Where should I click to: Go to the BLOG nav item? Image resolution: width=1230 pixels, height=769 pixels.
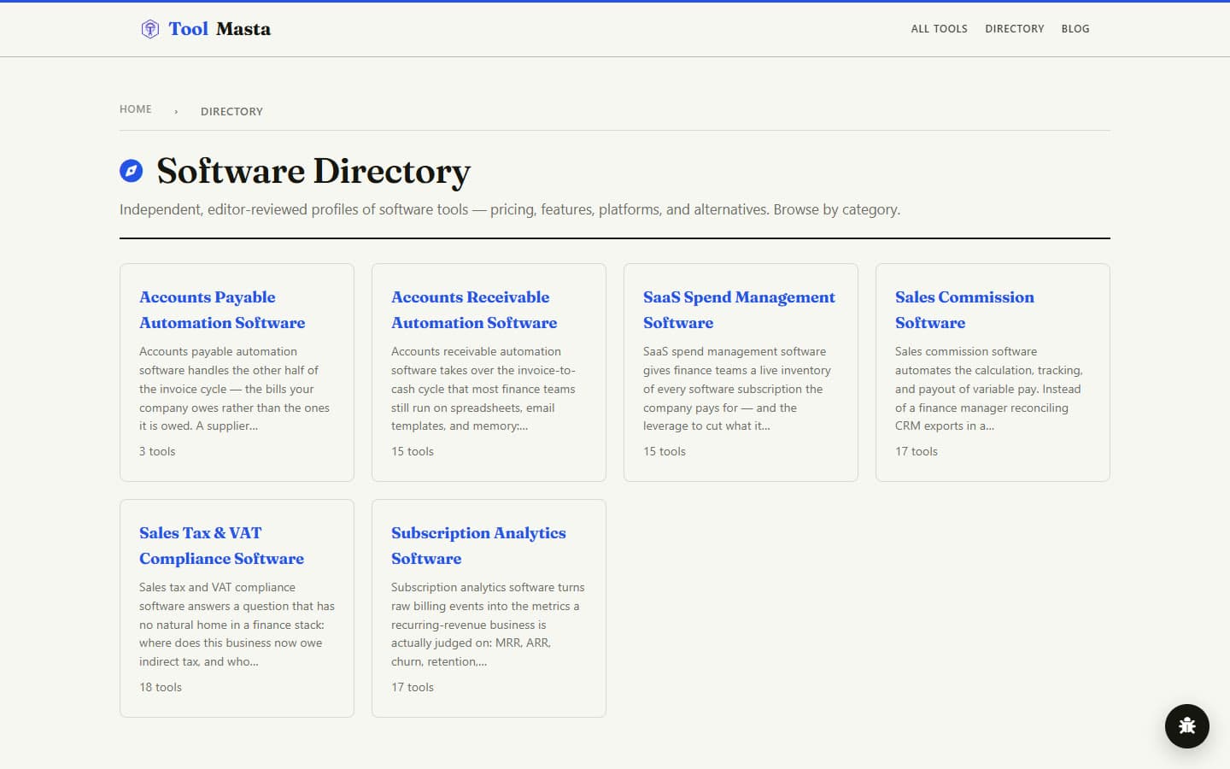pos(1075,29)
